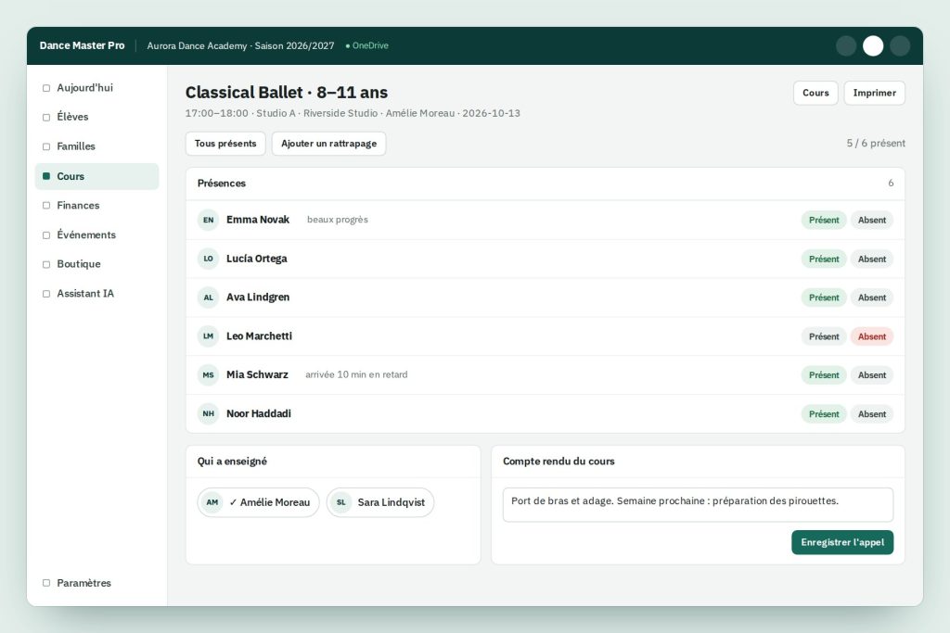Click 'Aurora Dance Academy · Saison 2026/2027'
The width and height of the screenshot is (950, 633).
(240, 46)
